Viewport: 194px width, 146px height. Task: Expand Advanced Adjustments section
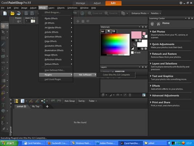point(165,96)
